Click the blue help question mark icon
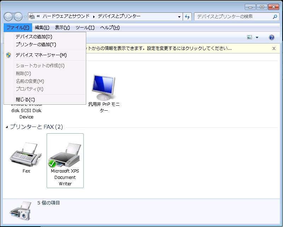The width and height of the screenshot is (283, 227). (271, 37)
